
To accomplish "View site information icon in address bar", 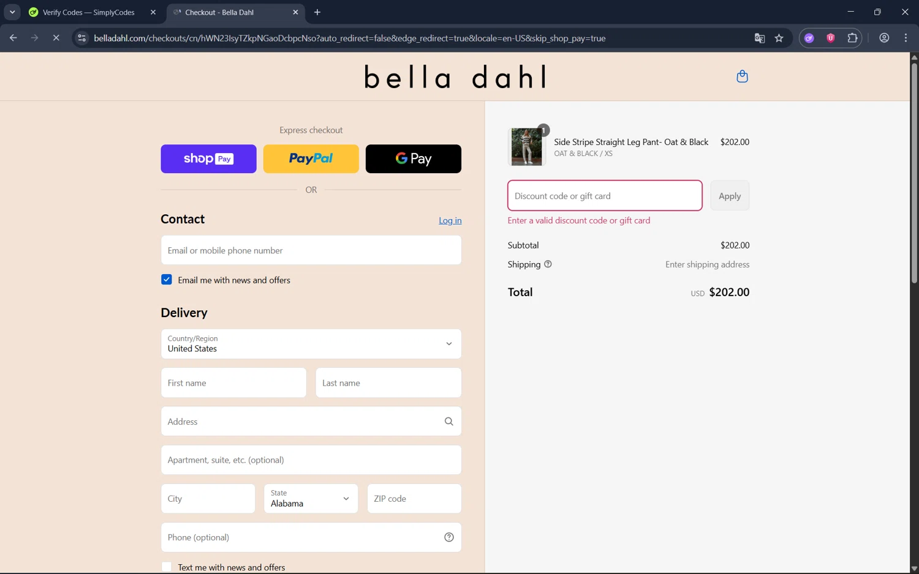I will click(x=81, y=38).
